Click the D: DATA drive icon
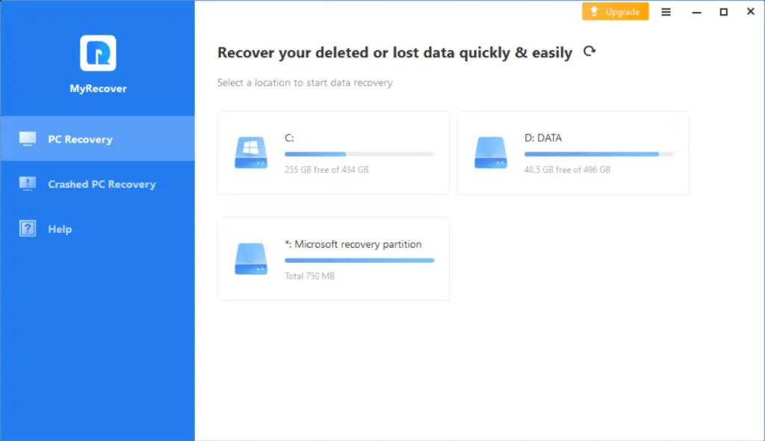Viewport: 765px width, 441px height. tap(491, 152)
